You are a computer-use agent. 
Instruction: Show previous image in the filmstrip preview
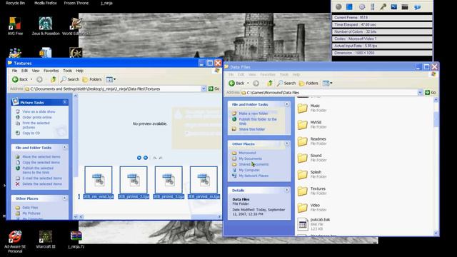click(x=139, y=158)
